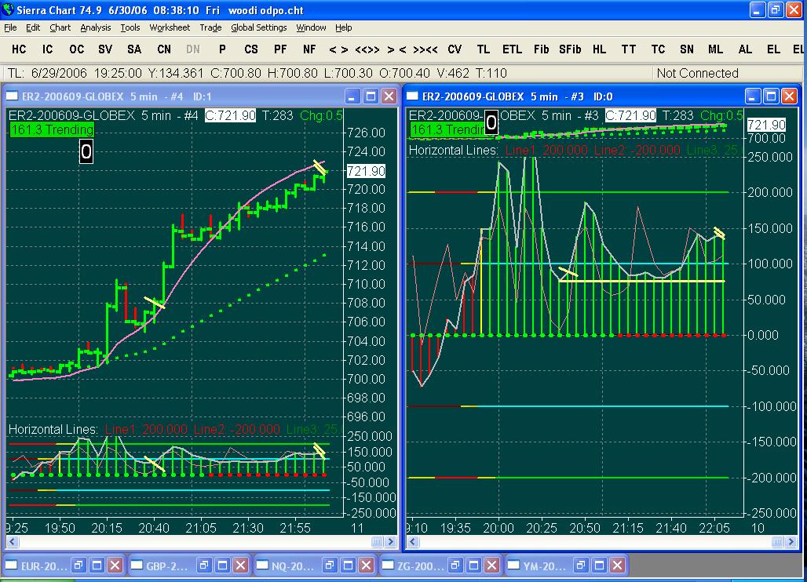Image resolution: width=807 pixels, height=582 pixels.
Task: Select the TT toolbar tool
Action: [629, 49]
